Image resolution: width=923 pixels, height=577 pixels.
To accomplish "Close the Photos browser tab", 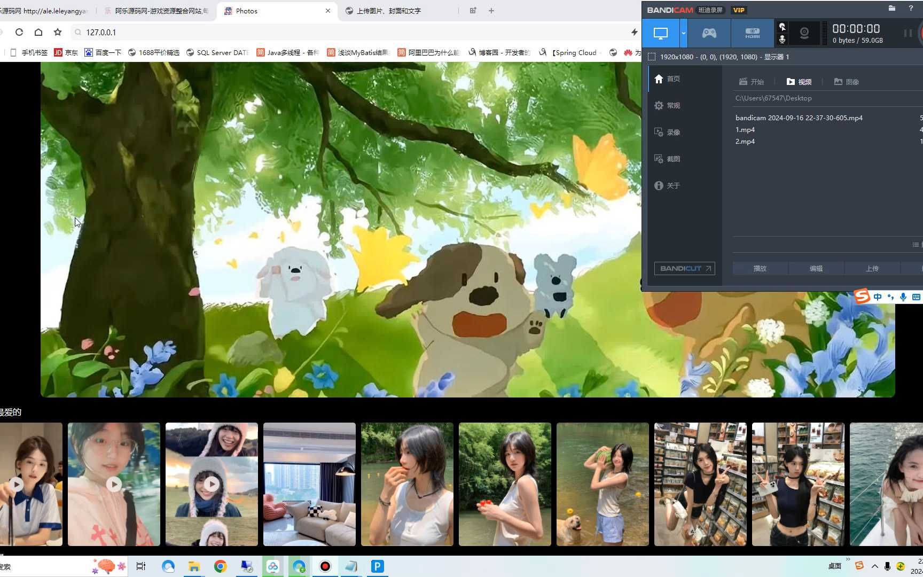I will 328,11.
